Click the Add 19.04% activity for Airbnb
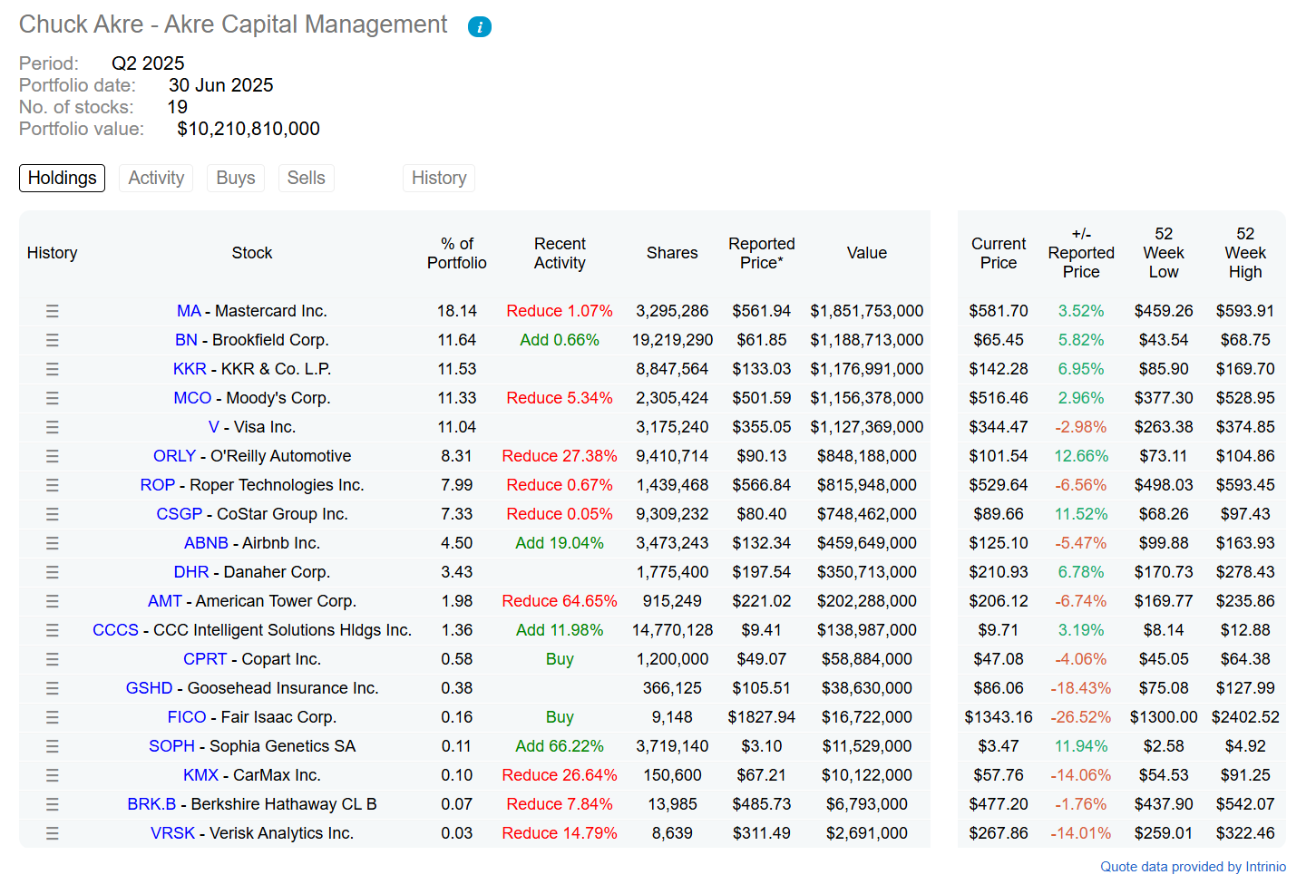Screen dimensions: 1316x894 pos(560,543)
